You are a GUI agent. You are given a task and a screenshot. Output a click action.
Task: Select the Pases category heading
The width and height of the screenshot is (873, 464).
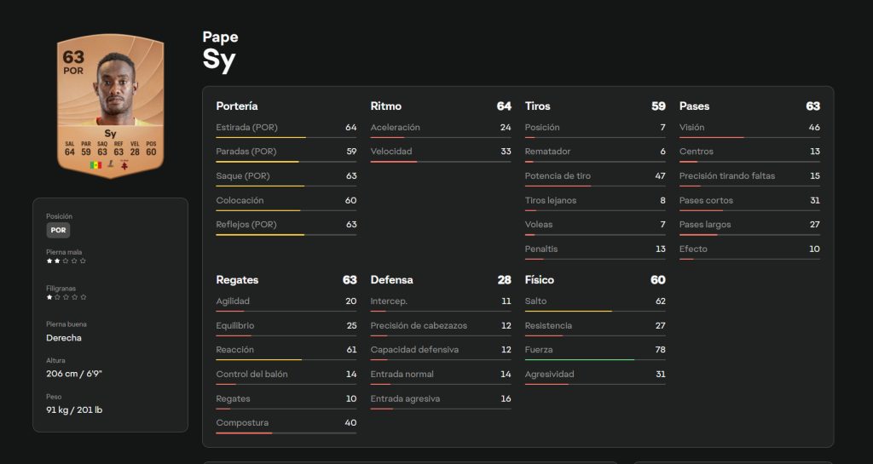pyautogui.click(x=694, y=106)
